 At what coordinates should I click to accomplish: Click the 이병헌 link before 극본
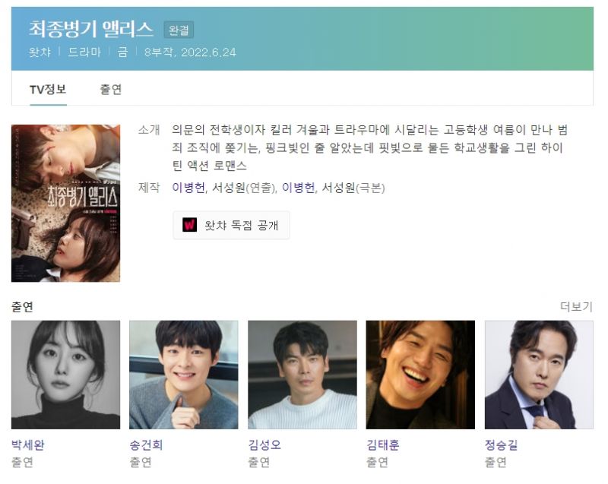[x=298, y=188]
